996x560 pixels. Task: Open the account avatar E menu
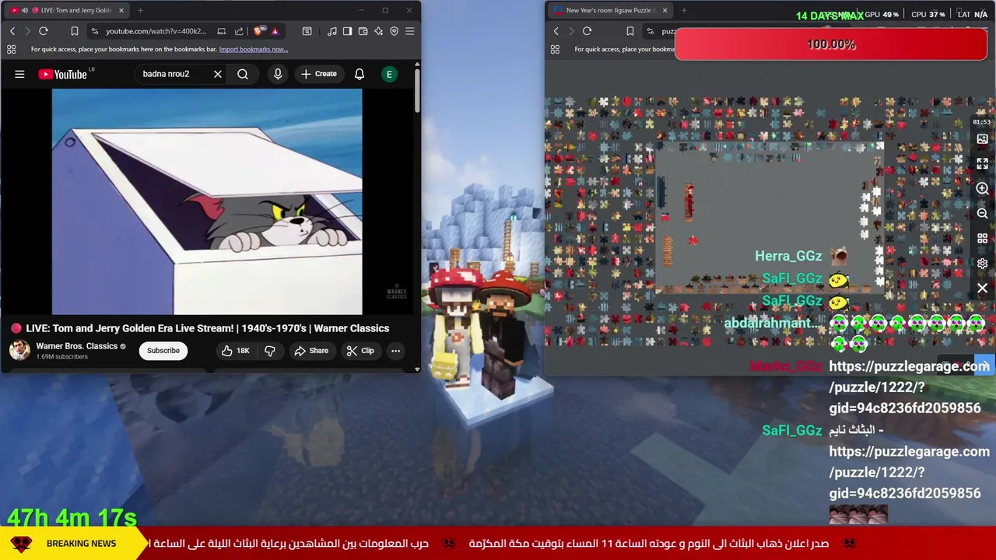[x=389, y=74]
